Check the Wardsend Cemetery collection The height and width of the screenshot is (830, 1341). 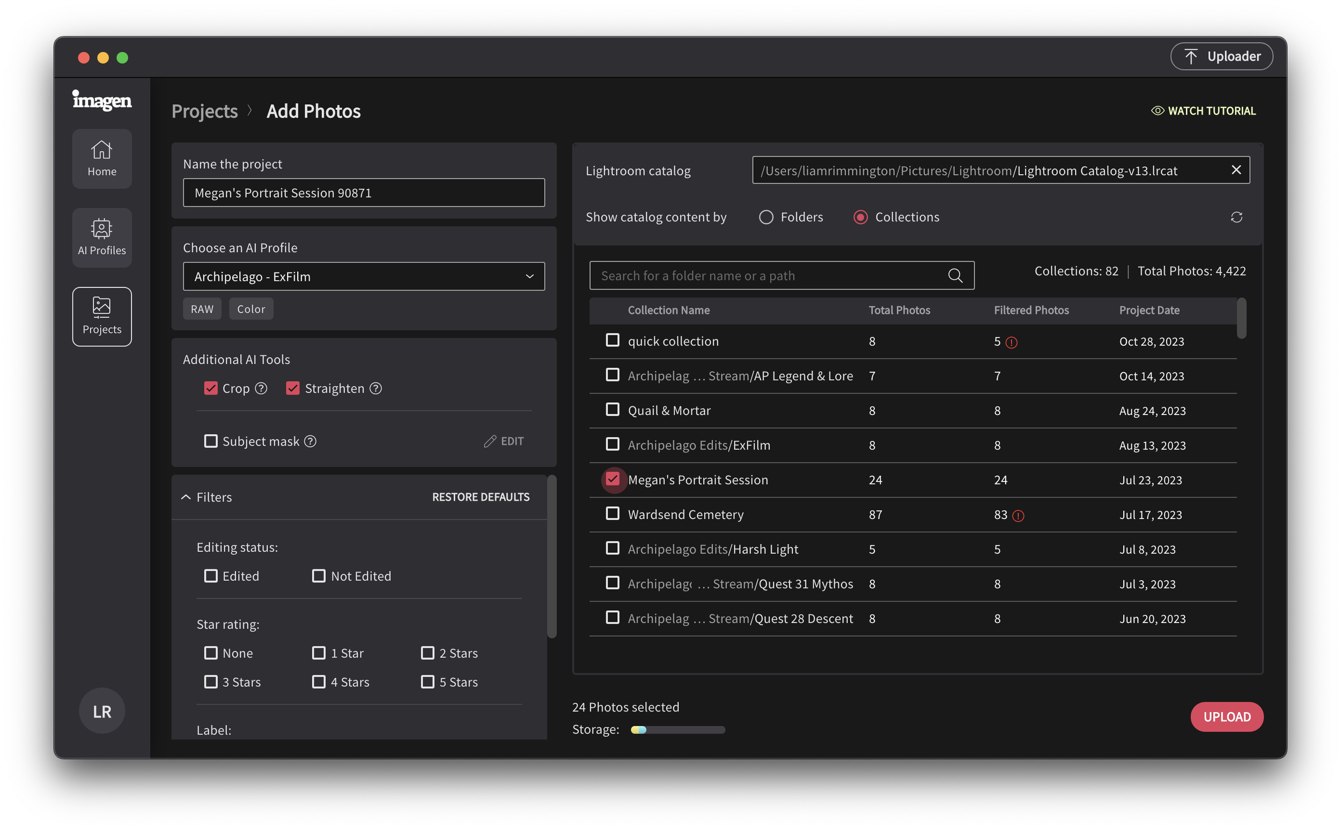click(612, 514)
